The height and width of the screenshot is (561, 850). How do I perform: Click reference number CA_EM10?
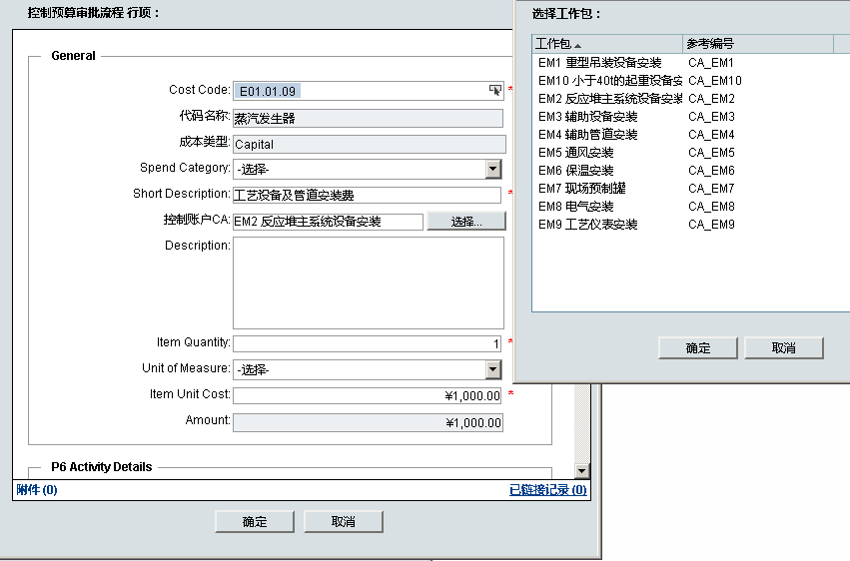point(715,81)
